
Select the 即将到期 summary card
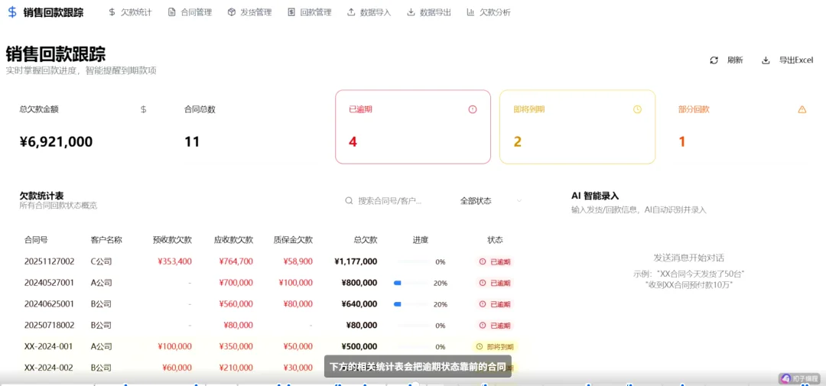tap(577, 127)
